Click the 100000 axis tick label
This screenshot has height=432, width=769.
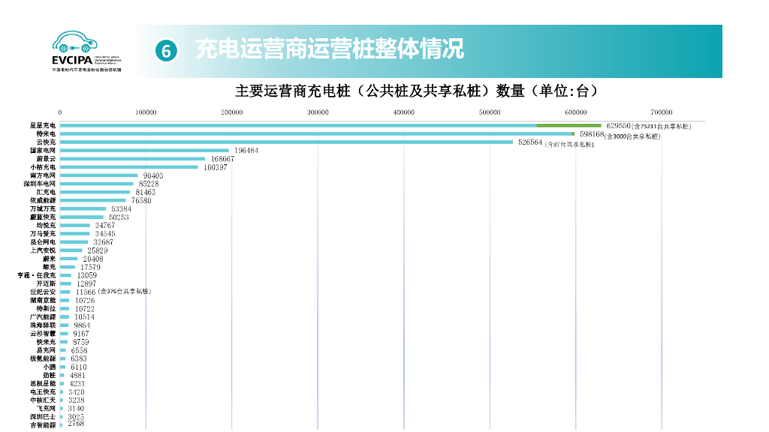point(146,108)
